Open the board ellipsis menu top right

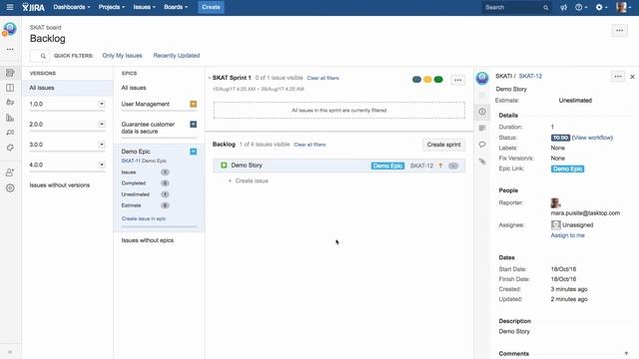coord(619,31)
